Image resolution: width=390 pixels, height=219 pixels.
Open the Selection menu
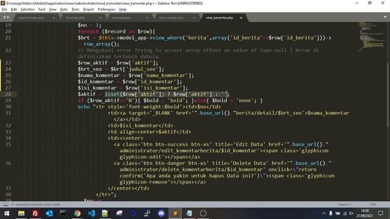[x=27, y=10]
